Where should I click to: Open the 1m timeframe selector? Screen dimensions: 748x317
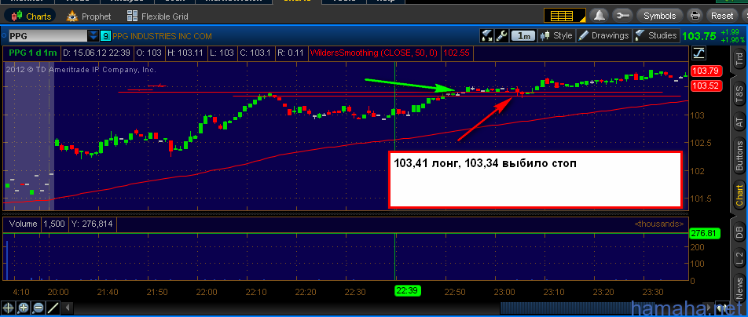(x=523, y=35)
